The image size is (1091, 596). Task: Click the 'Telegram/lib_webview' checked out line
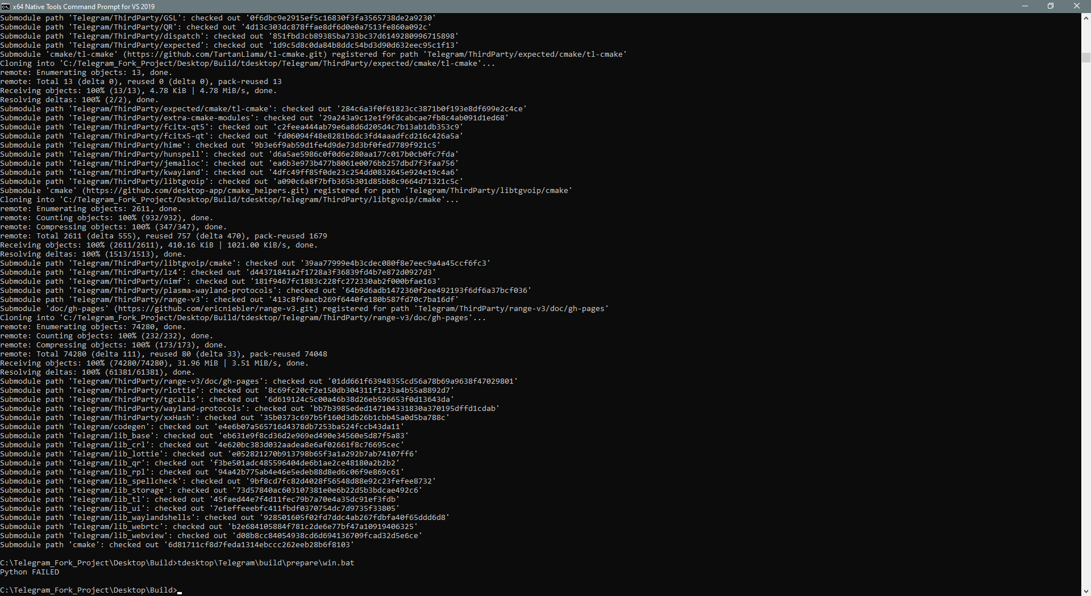point(211,536)
